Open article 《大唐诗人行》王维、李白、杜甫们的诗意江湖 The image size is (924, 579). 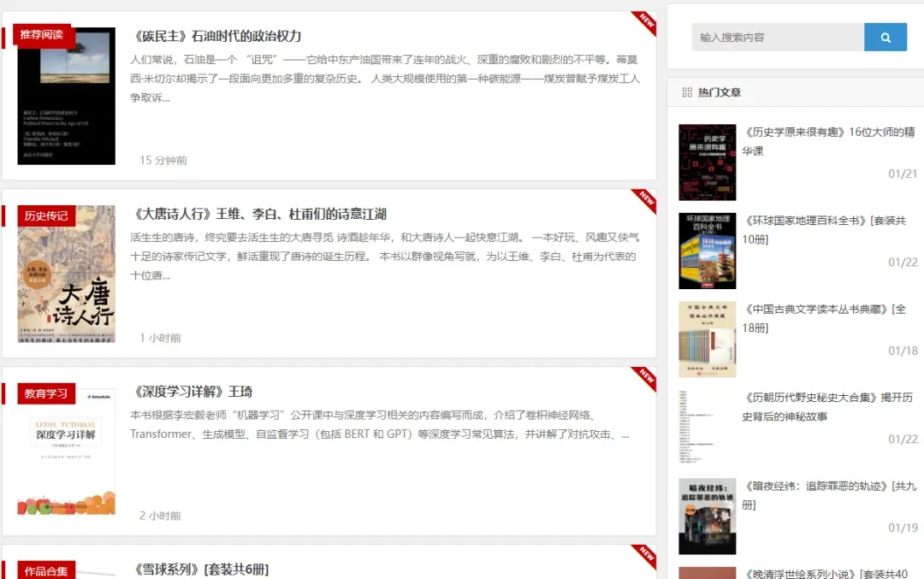(x=260, y=214)
